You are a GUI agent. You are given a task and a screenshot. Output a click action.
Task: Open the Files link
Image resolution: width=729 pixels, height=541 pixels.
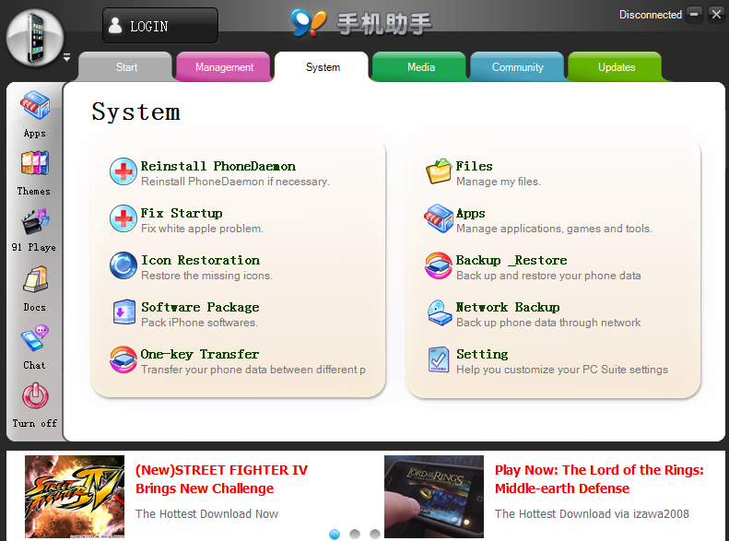(x=475, y=167)
